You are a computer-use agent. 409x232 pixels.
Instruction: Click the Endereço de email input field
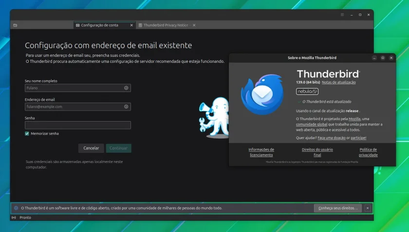pyautogui.click(x=78, y=107)
